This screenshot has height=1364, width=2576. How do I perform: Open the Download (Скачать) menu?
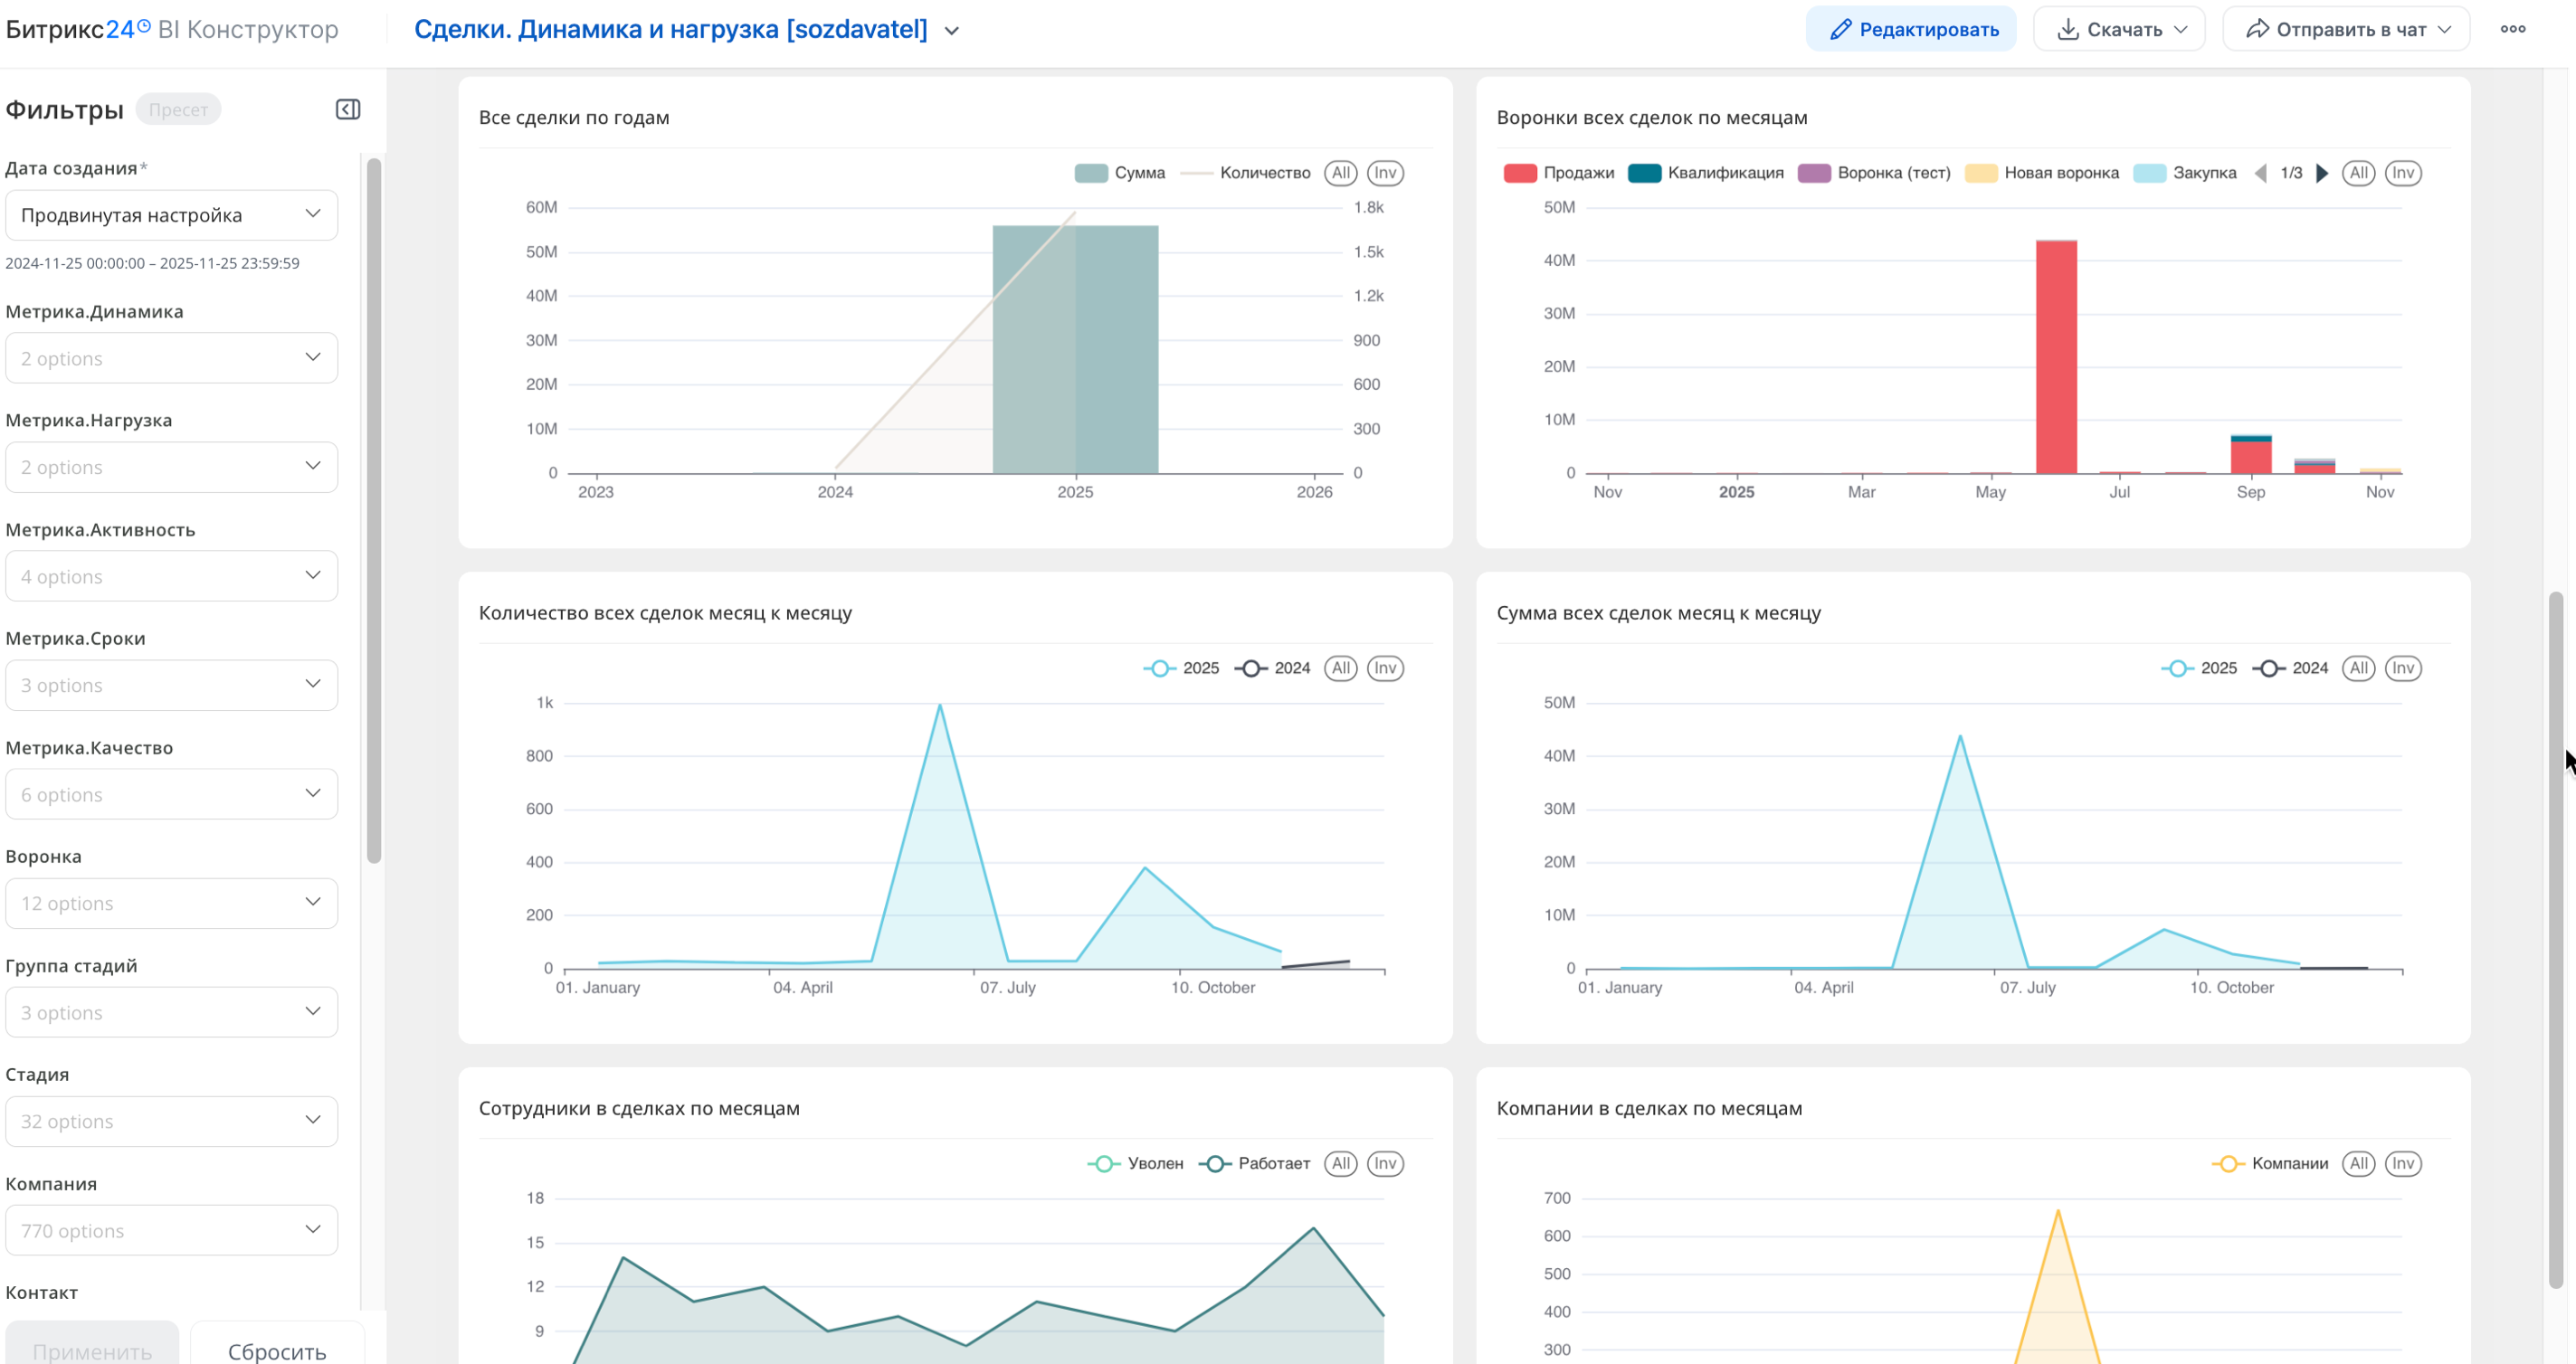[x=2119, y=29]
